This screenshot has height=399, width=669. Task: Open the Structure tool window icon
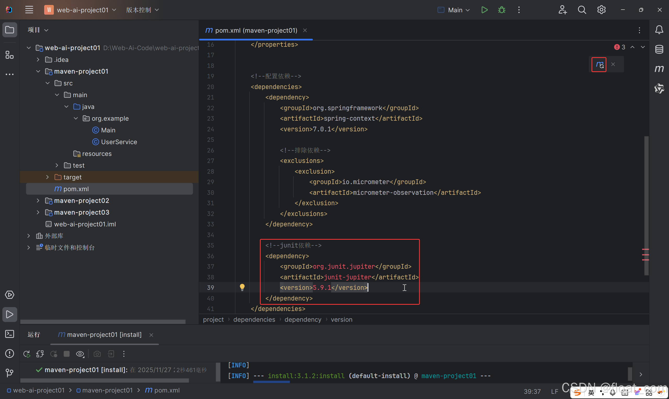(x=9, y=55)
